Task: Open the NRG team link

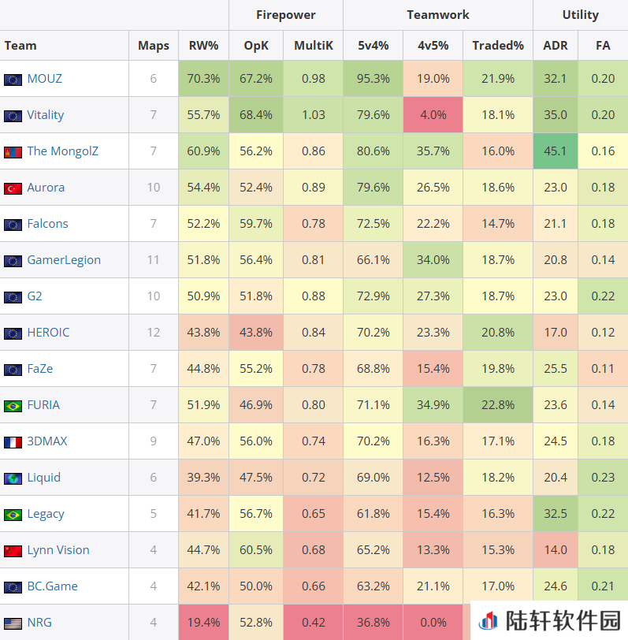Action: point(39,623)
